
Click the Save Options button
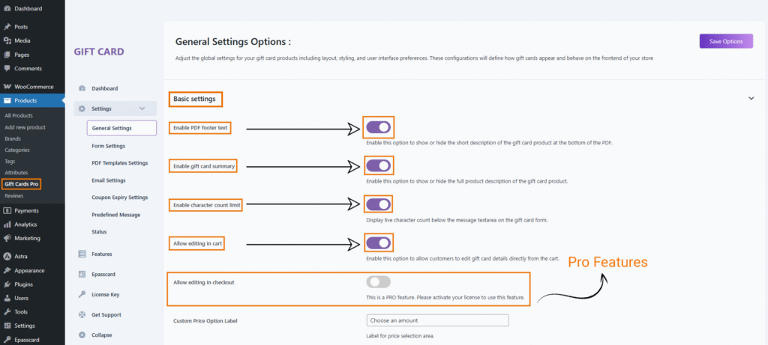tap(725, 41)
